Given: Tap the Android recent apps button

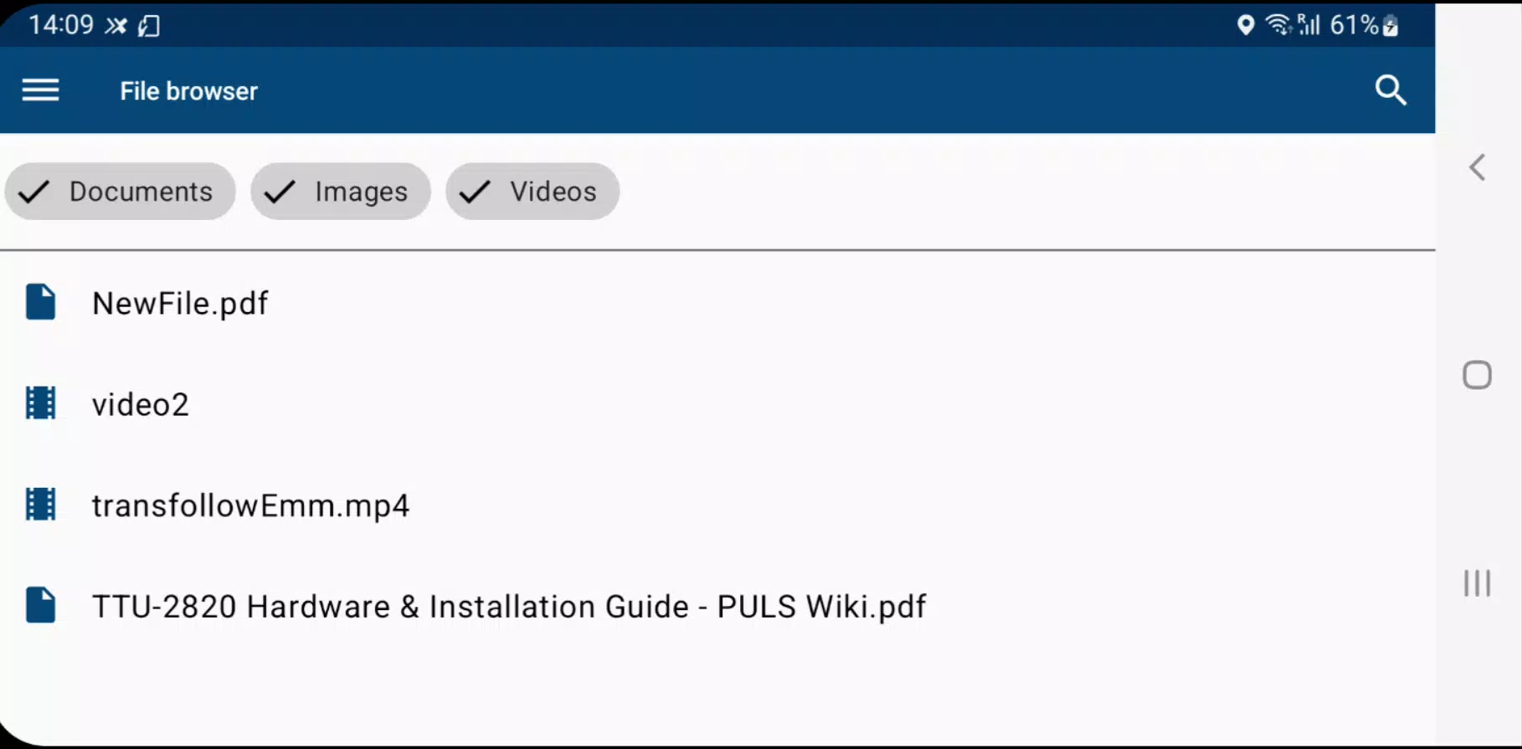Looking at the screenshot, I should coord(1478,583).
